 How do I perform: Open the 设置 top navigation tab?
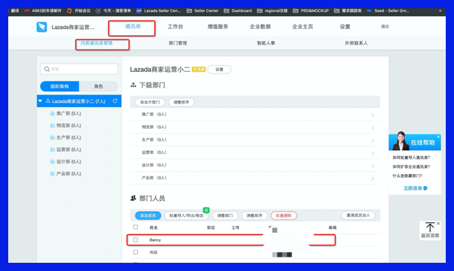[345, 27]
